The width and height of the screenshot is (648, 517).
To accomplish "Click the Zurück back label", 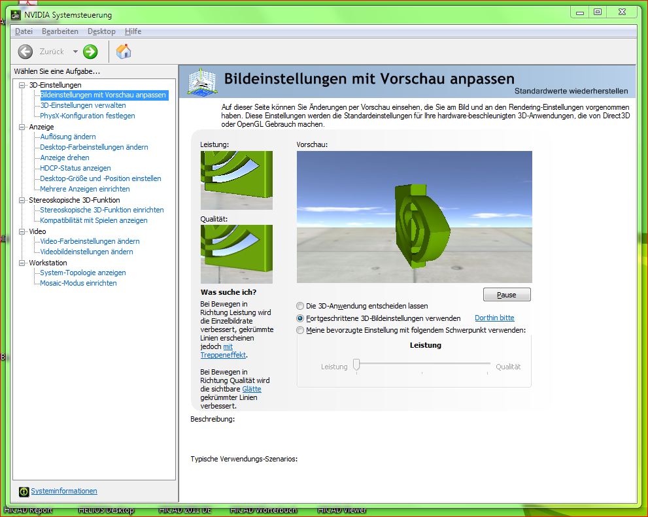I will [52, 52].
